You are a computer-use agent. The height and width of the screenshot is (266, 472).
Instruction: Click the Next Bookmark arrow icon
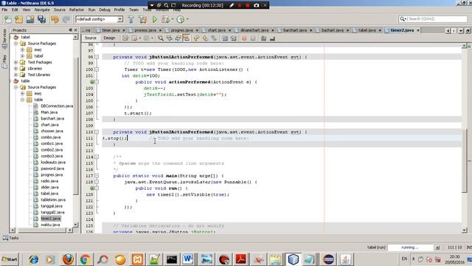pyautogui.click(x=205, y=38)
